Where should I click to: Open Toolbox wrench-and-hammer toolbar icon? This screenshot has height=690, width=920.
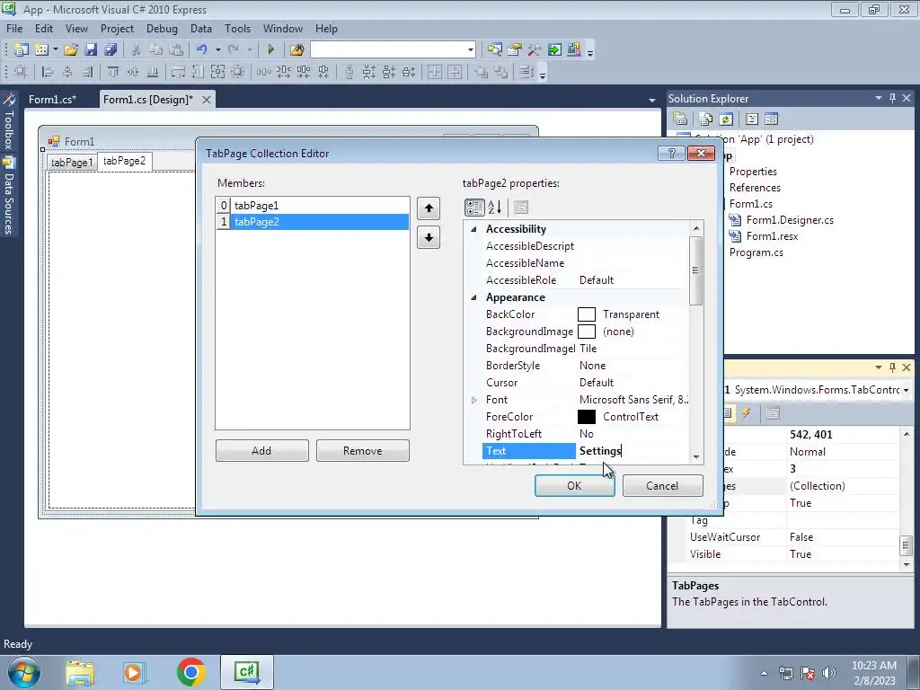pos(534,50)
